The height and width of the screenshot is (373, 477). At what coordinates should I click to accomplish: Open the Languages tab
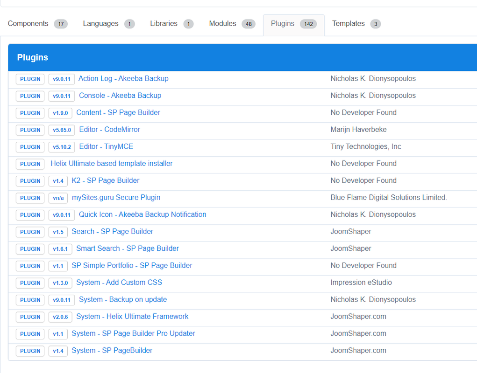tap(108, 24)
